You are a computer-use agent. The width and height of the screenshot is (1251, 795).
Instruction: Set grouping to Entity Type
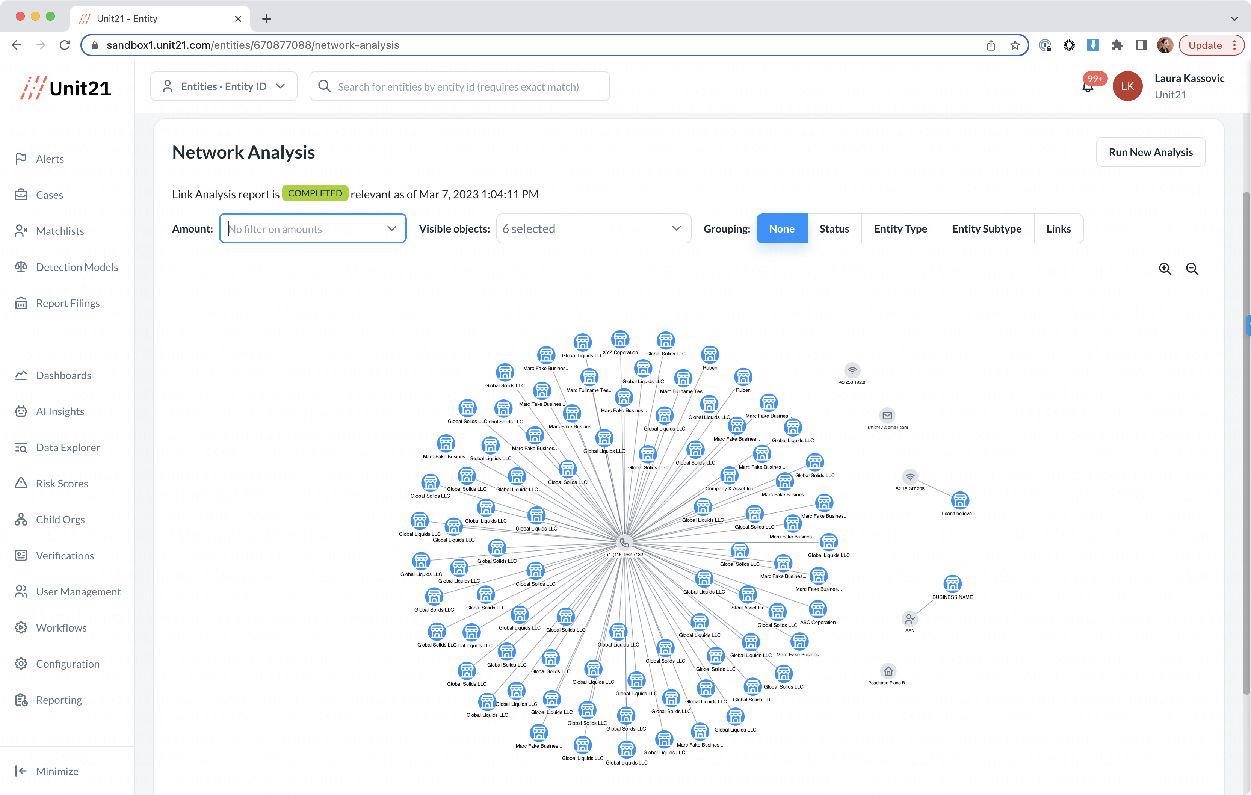click(x=900, y=229)
